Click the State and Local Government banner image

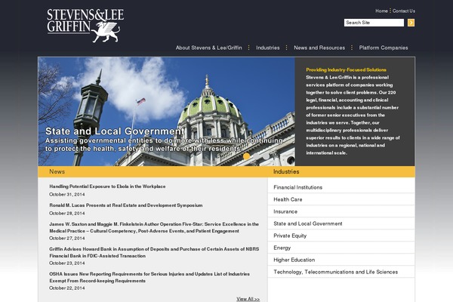coord(166,112)
